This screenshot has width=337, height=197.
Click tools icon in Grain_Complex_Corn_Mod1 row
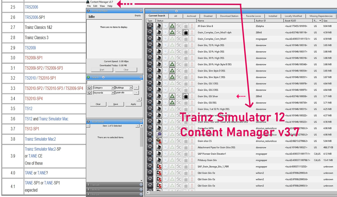click(x=179, y=39)
